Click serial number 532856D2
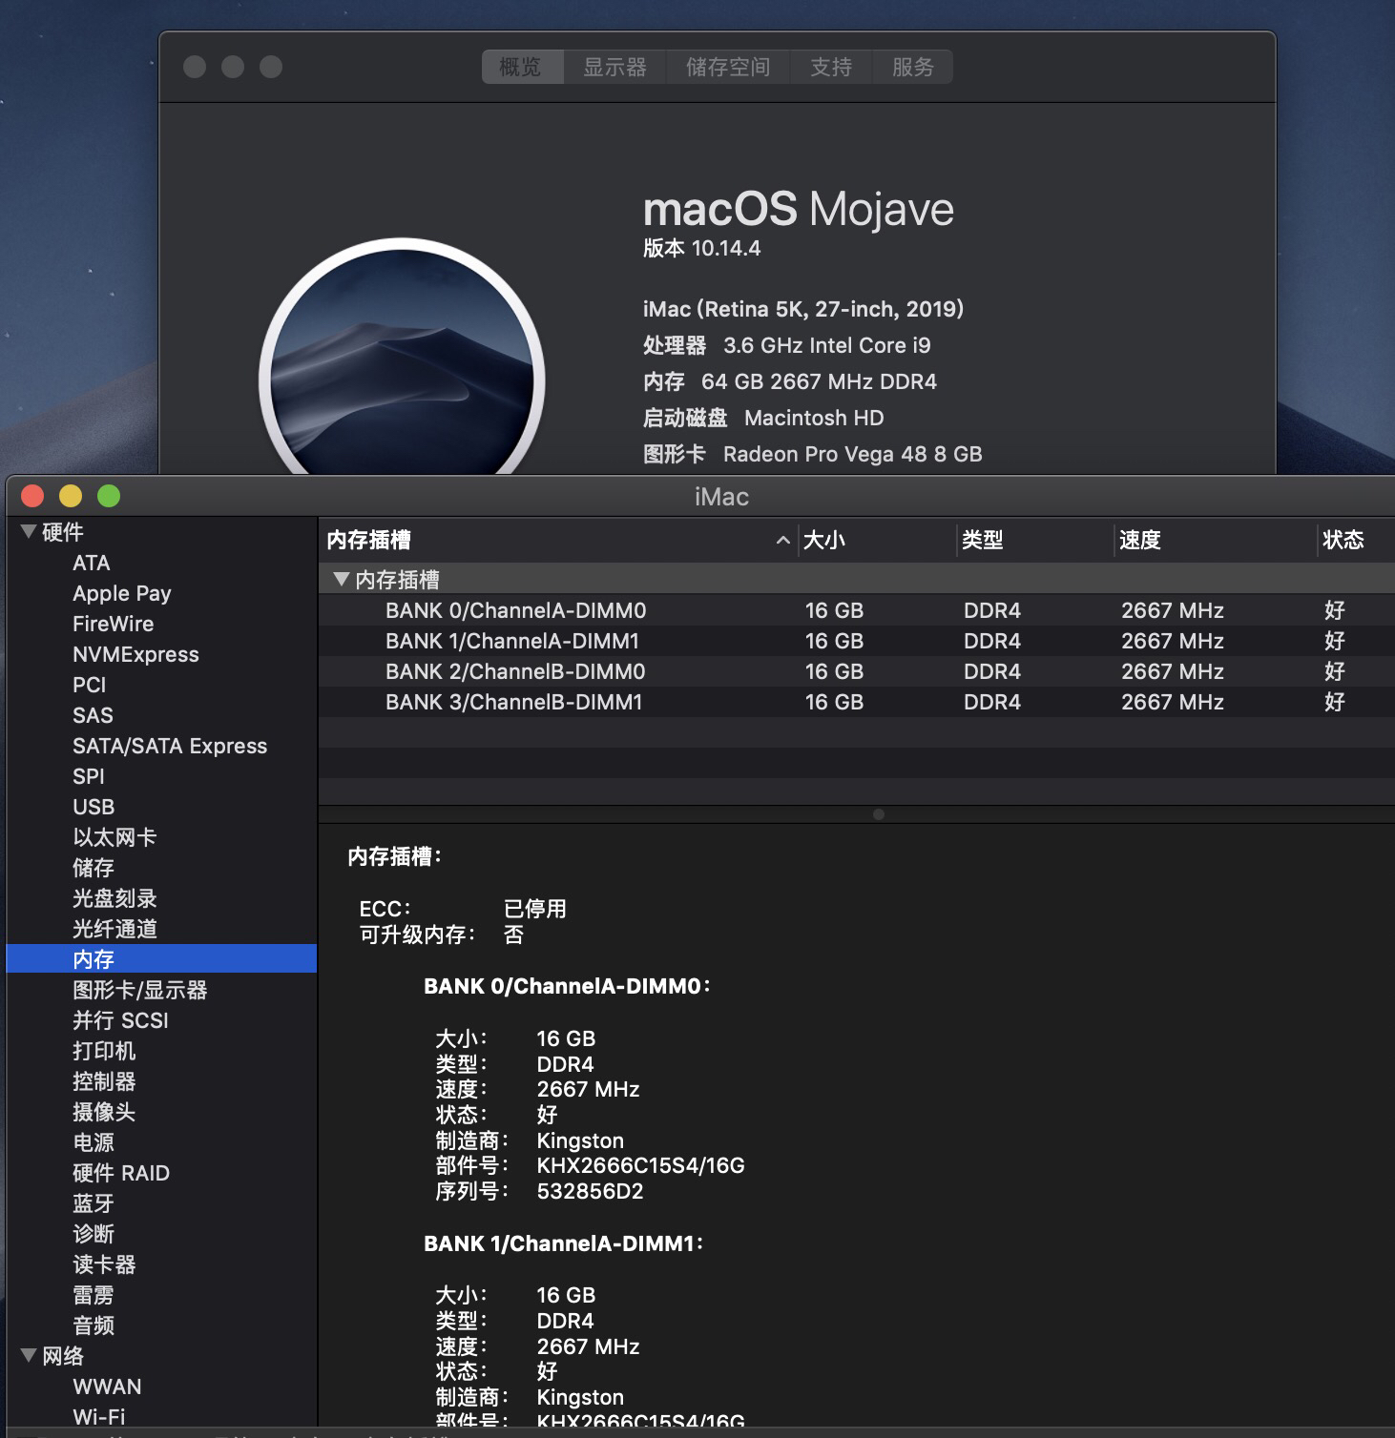The height and width of the screenshot is (1438, 1395). 590,1191
